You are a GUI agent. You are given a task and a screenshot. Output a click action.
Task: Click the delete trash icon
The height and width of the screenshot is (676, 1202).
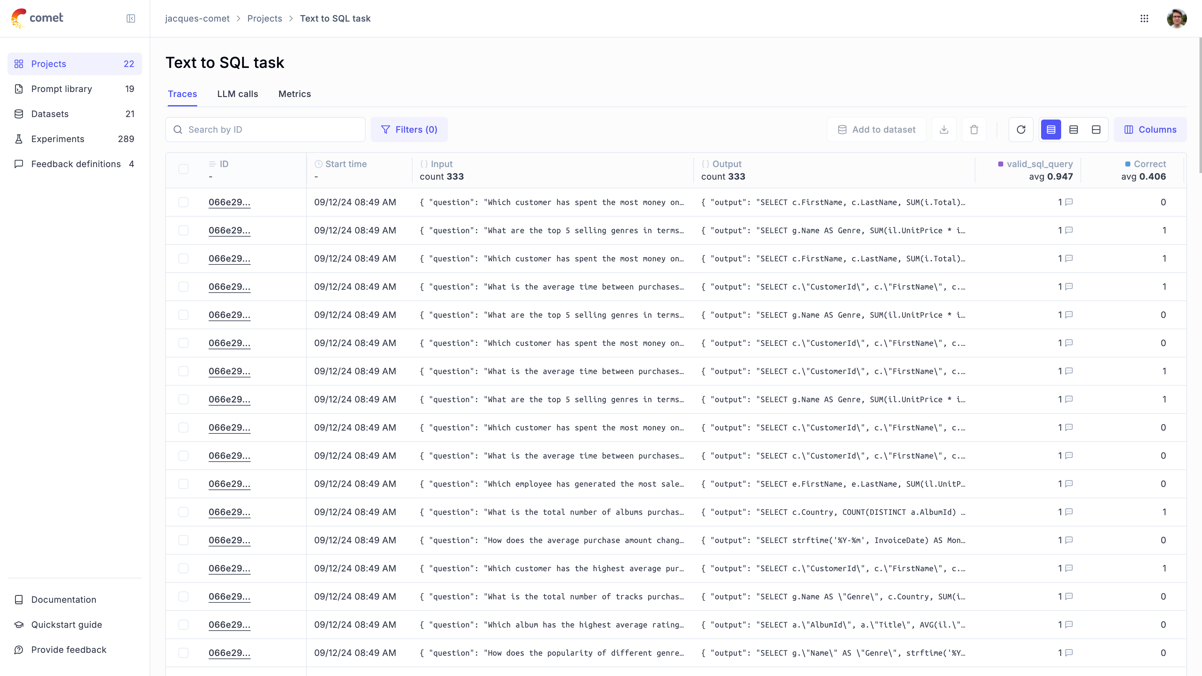click(974, 130)
